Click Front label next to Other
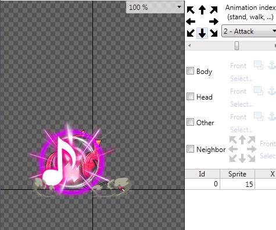The image size is (276, 230). pos(238,117)
